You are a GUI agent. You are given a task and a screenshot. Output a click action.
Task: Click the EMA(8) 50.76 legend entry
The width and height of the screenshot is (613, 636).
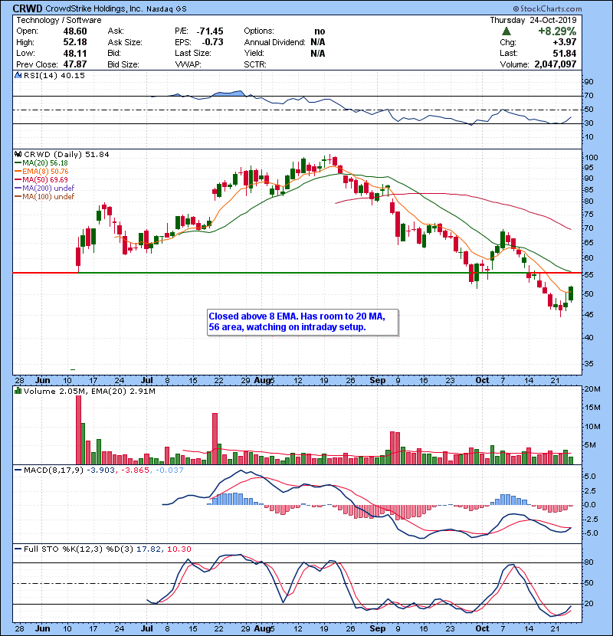(41, 171)
